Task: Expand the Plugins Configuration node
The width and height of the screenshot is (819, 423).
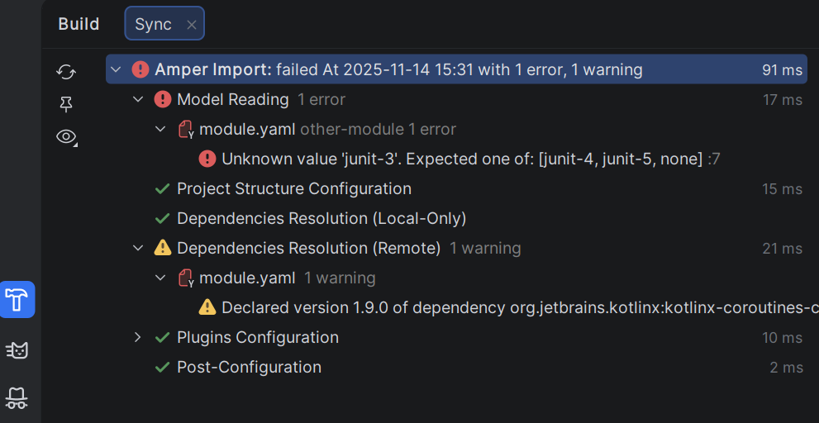Action: (138, 337)
